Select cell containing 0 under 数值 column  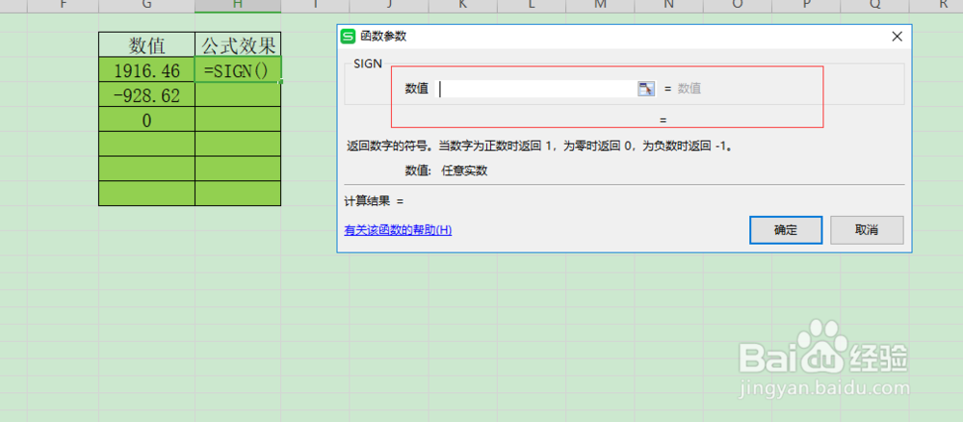pos(146,119)
